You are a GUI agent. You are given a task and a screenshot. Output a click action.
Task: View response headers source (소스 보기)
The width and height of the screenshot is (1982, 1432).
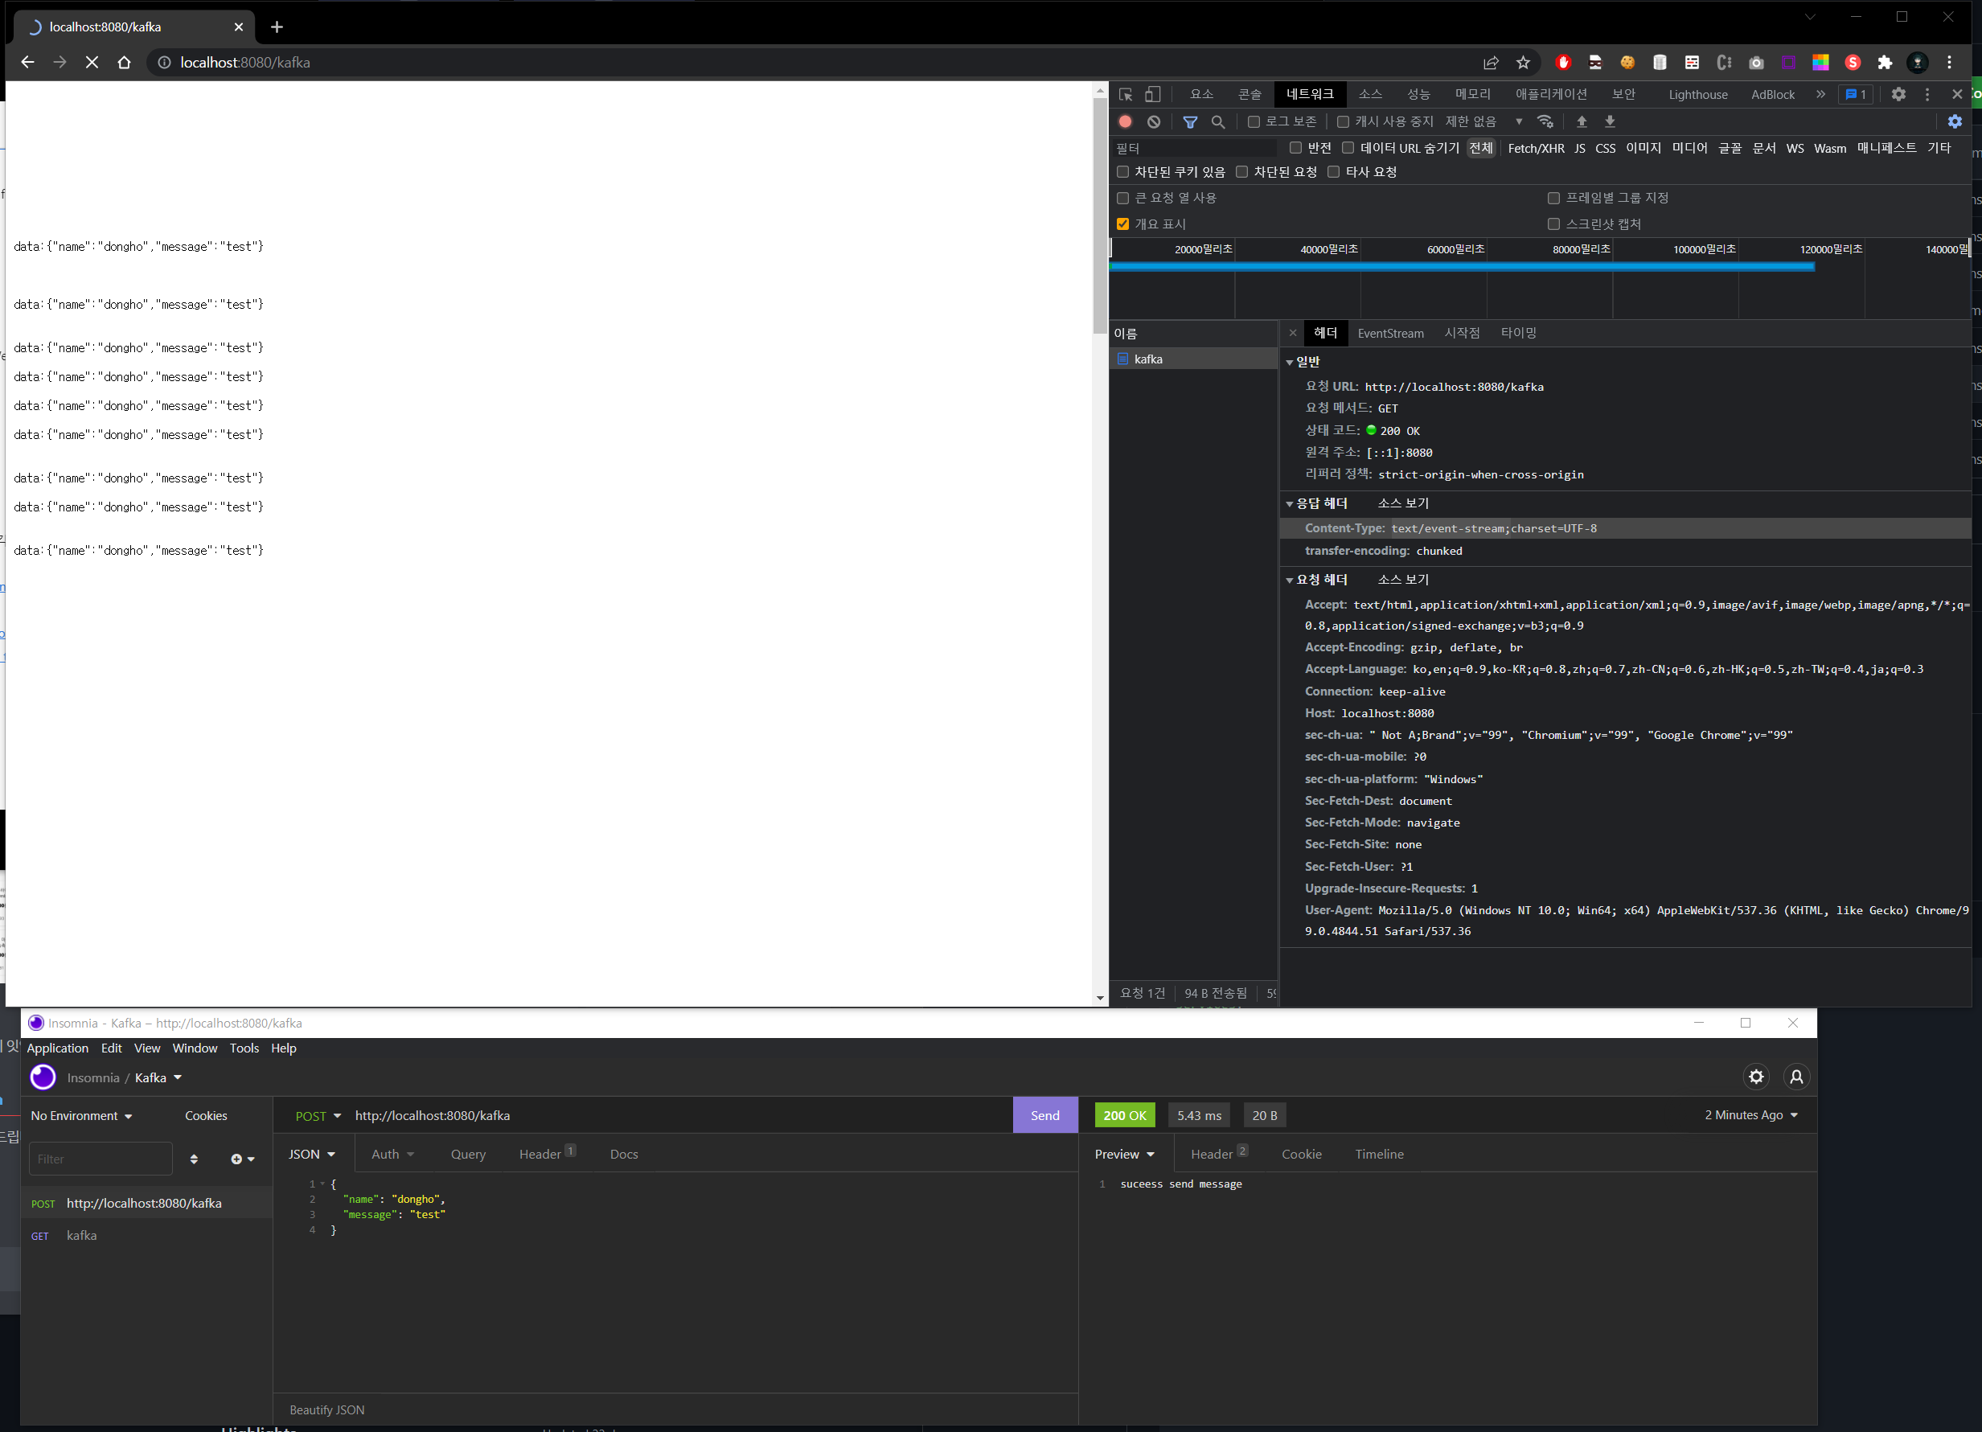coord(1402,503)
